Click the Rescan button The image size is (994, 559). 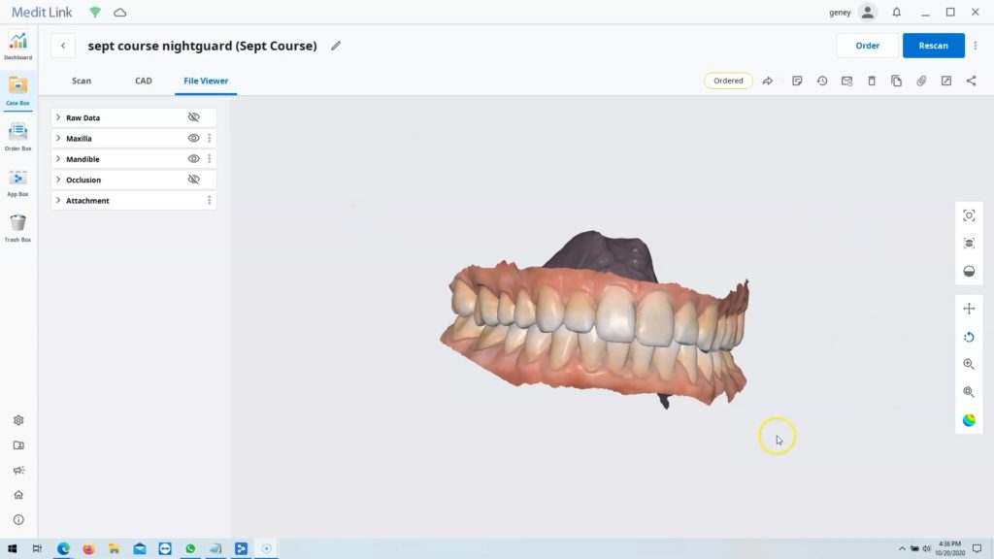pyautogui.click(x=933, y=46)
